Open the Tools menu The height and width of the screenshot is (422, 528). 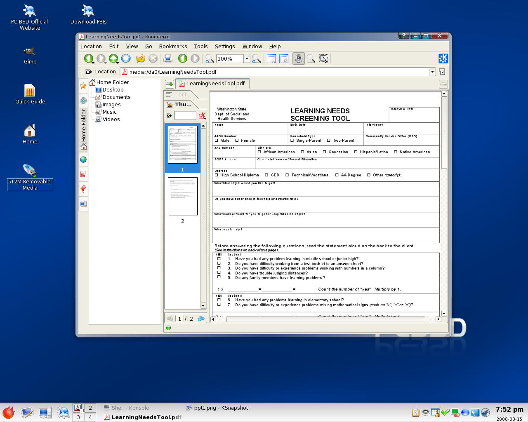point(201,47)
